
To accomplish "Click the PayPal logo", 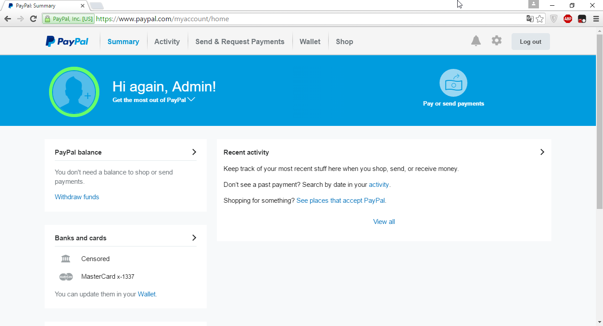I will [67, 41].
